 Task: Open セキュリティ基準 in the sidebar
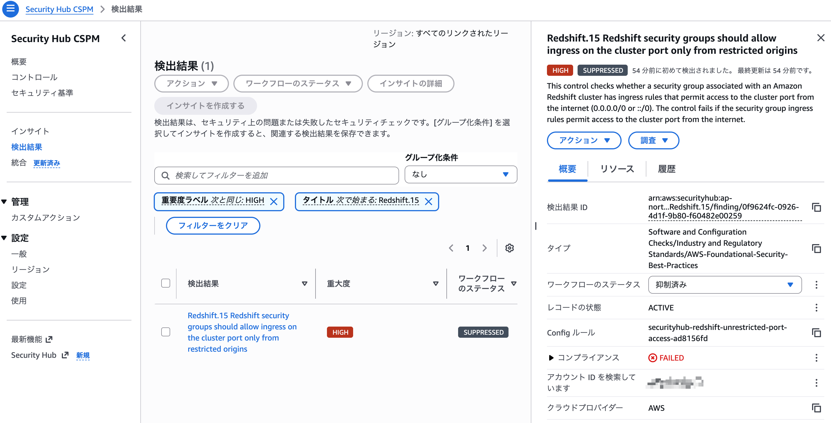coord(42,93)
